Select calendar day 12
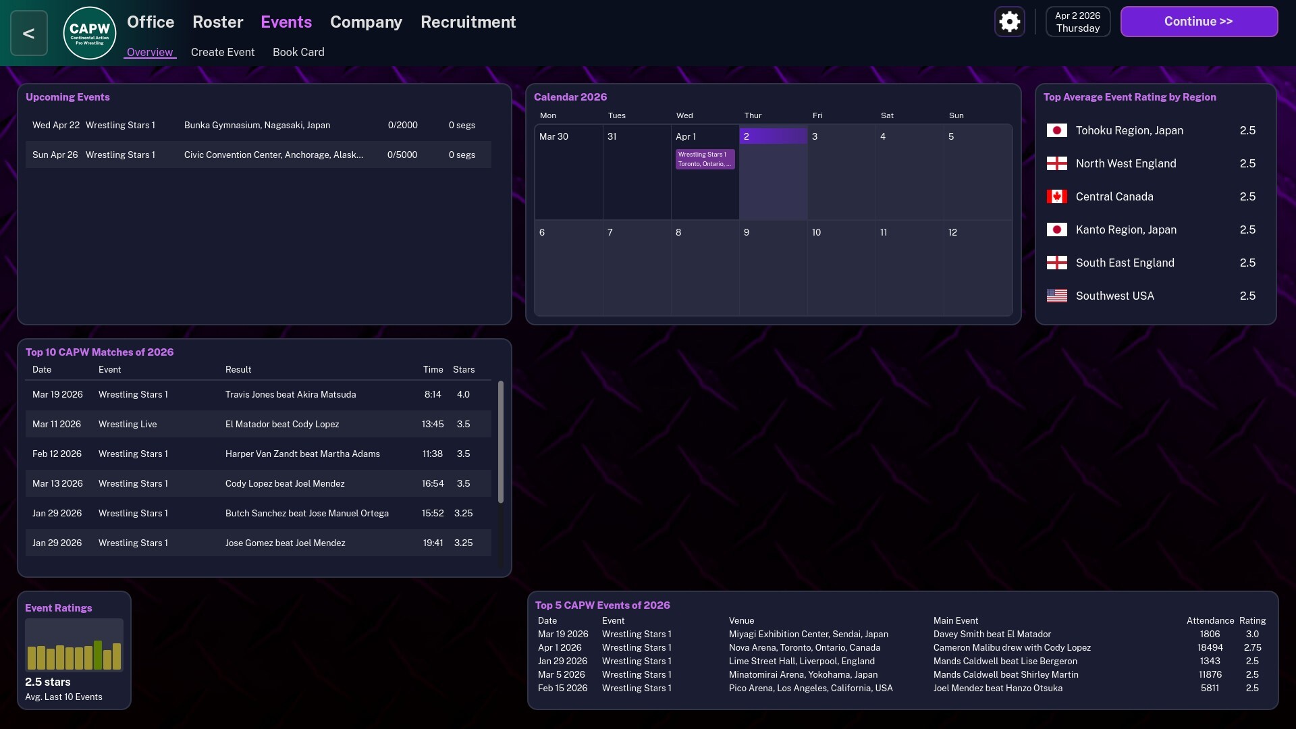 click(978, 268)
